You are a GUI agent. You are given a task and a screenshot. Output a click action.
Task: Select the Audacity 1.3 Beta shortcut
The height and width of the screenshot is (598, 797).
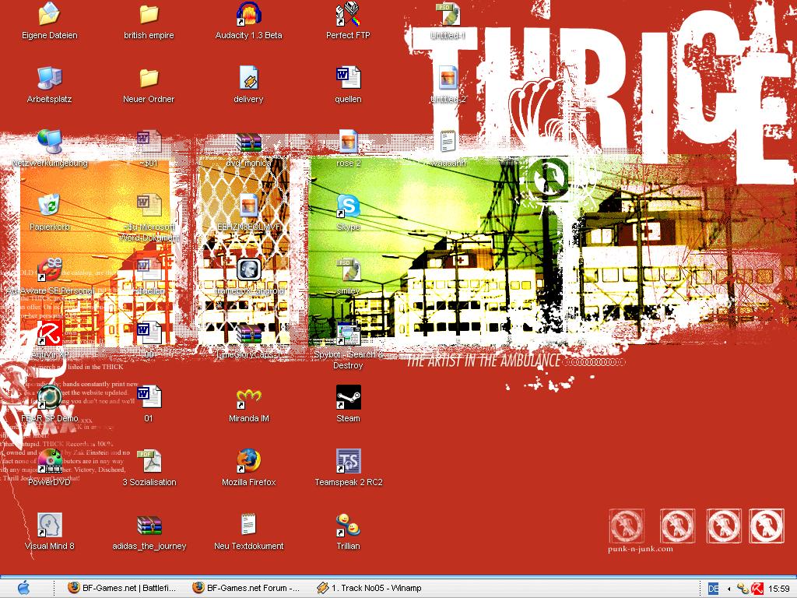click(x=248, y=14)
